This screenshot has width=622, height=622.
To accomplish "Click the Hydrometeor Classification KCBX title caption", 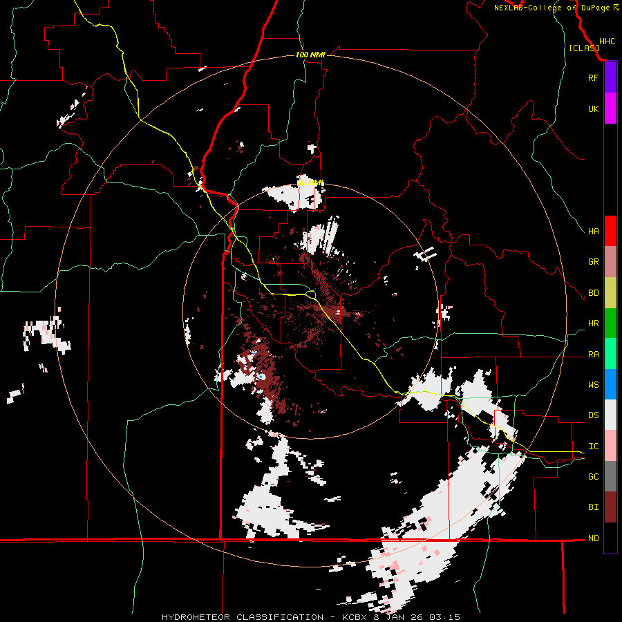I will pyautogui.click(x=310, y=617).
